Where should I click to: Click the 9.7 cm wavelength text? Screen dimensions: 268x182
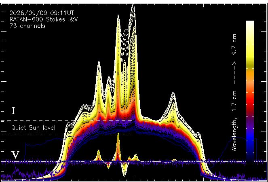234,44
